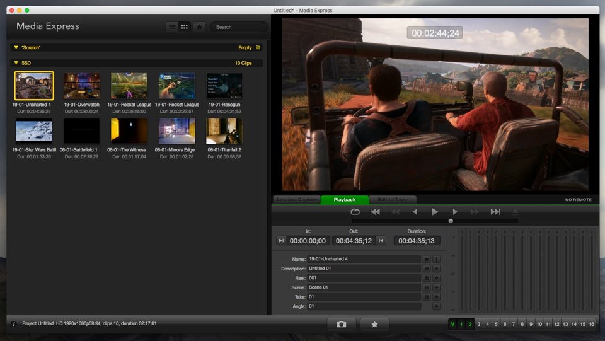
Task: Jump to previous clip button
Action: click(x=375, y=212)
